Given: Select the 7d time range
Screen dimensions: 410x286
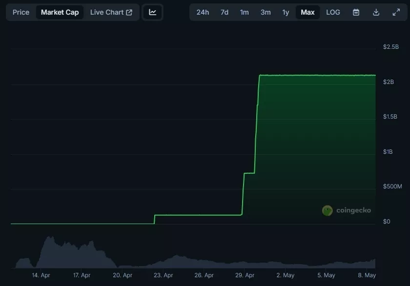Looking at the screenshot, I should point(224,12).
